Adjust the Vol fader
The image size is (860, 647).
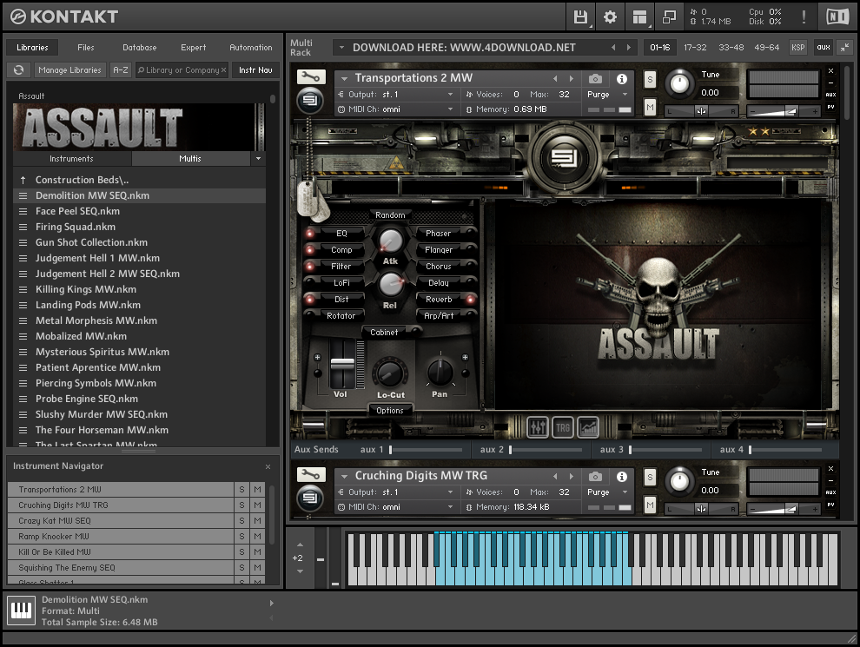tap(342, 365)
